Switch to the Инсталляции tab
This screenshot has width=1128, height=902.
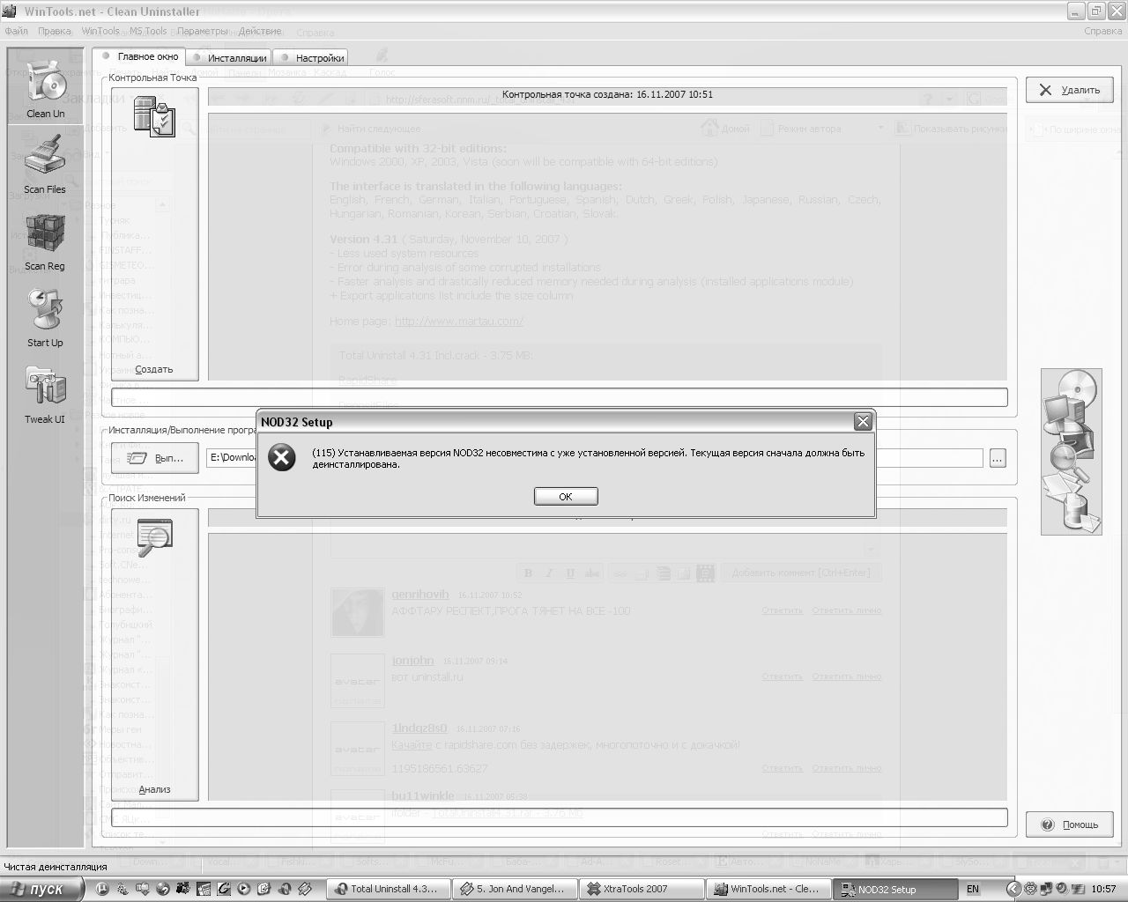[x=228, y=58]
